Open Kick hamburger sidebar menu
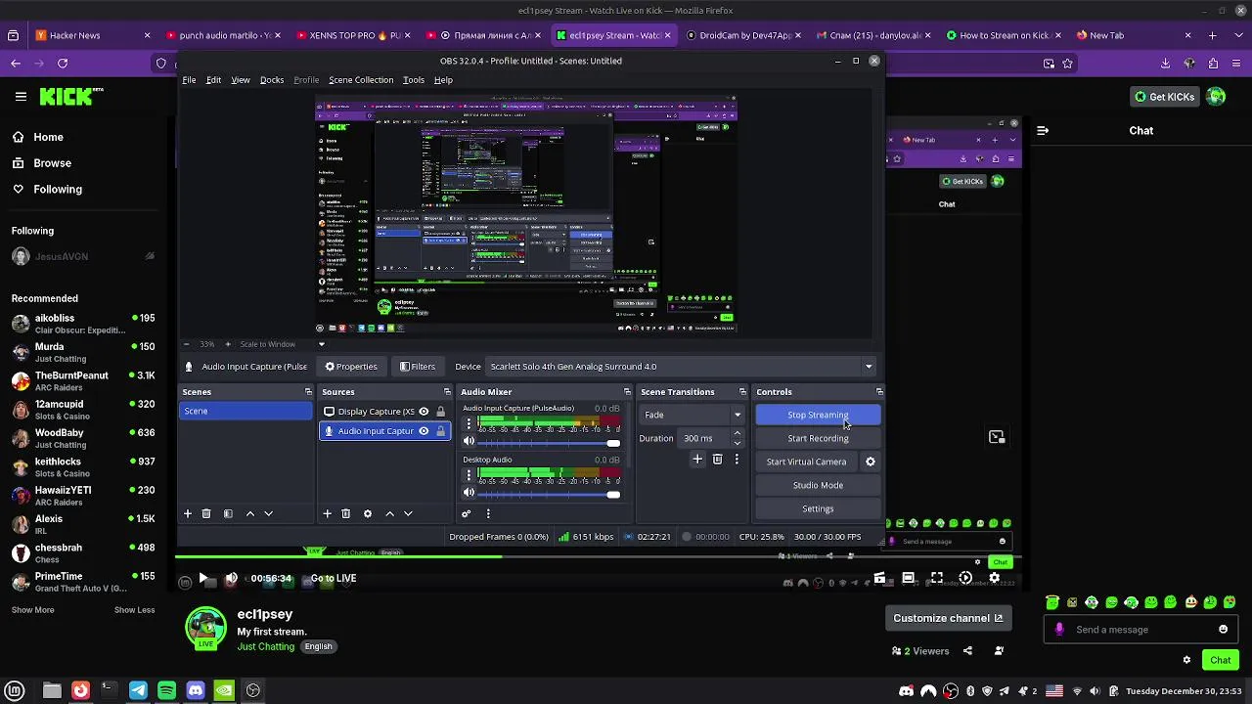The image size is (1252, 704). point(21,96)
